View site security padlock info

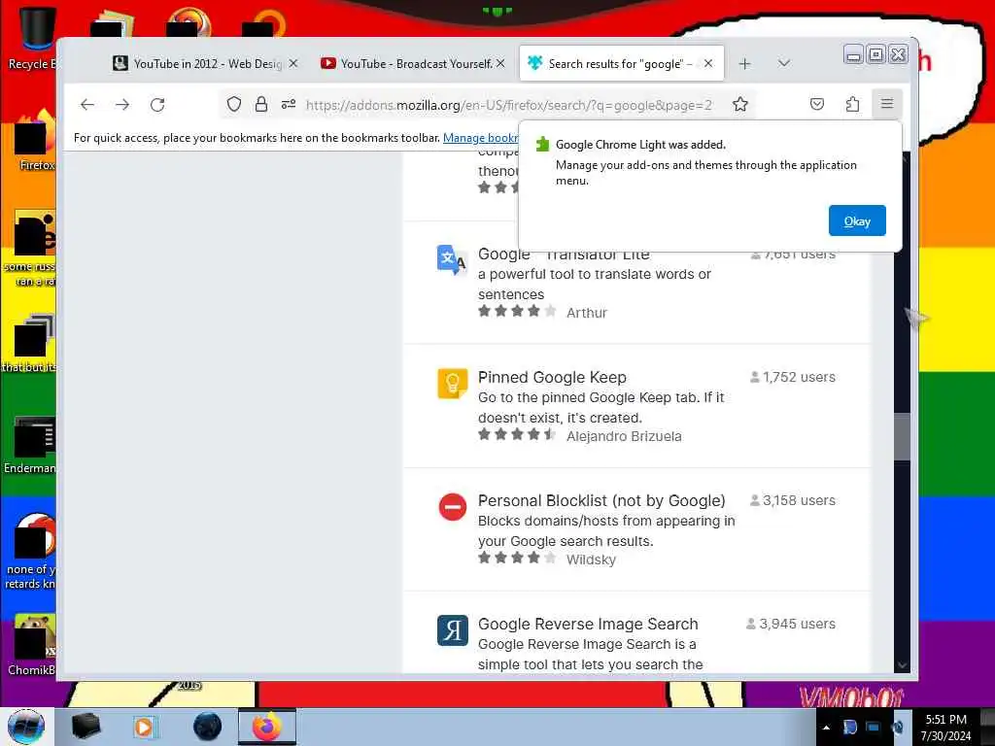(260, 104)
